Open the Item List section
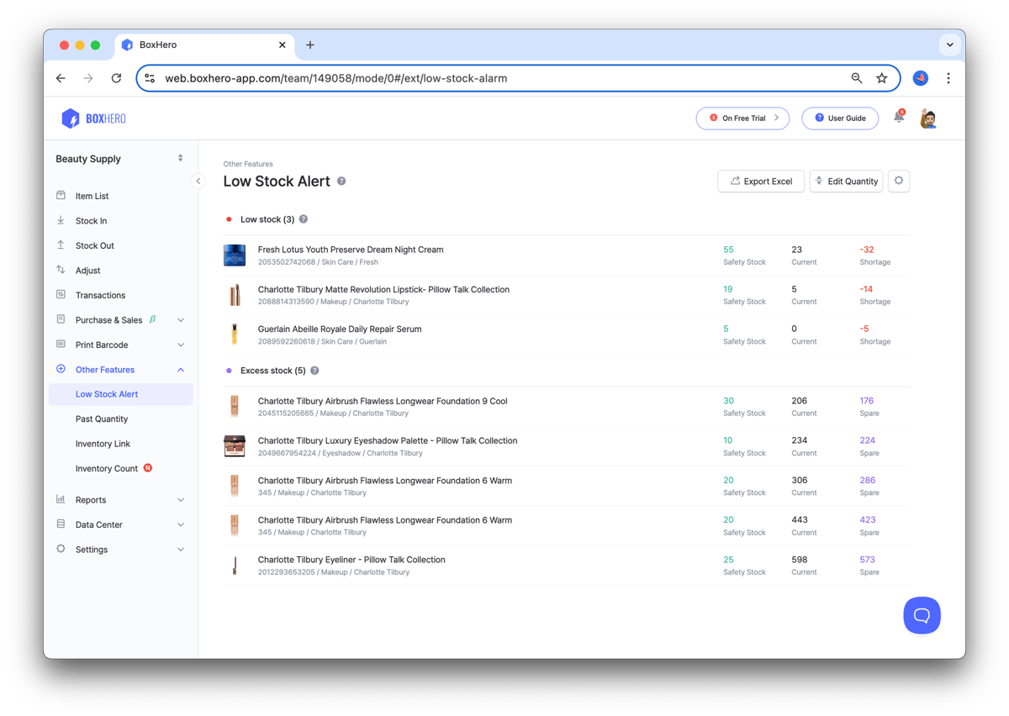1009x716 pixels. tap(90, 195)
